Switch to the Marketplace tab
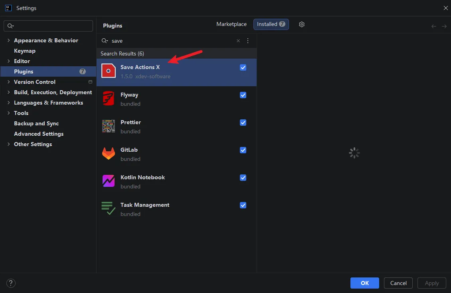 coord(231,24)
